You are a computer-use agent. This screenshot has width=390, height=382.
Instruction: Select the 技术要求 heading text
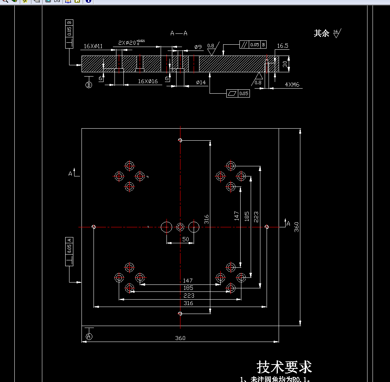(x=284, y=367)
